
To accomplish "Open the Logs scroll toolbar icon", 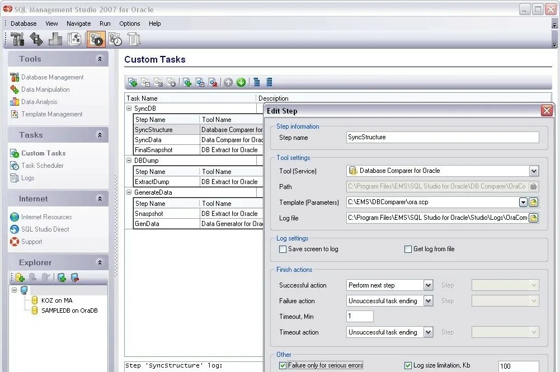I will tap(134, 39).
